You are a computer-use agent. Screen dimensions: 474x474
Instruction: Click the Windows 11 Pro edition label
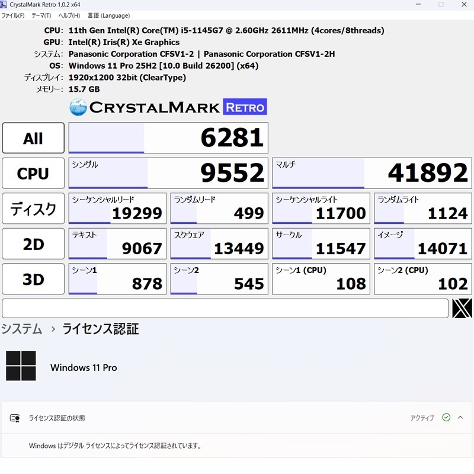pos(84,367)
